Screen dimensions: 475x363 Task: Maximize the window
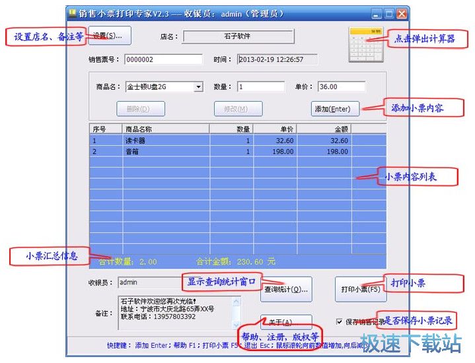coord(389,14)
